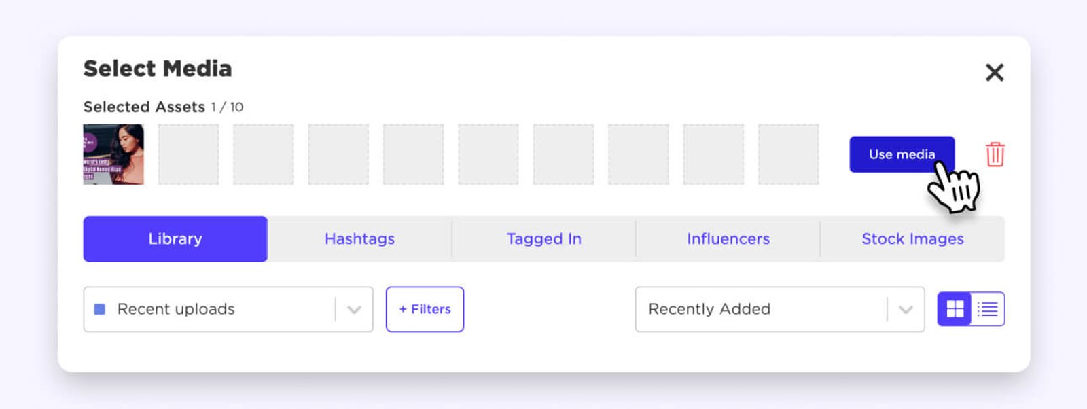Add filters with the + Filters button
1087x409 pixels.
[425, 309]
